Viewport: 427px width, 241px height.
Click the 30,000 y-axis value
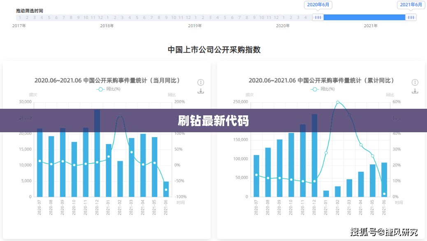26,102
